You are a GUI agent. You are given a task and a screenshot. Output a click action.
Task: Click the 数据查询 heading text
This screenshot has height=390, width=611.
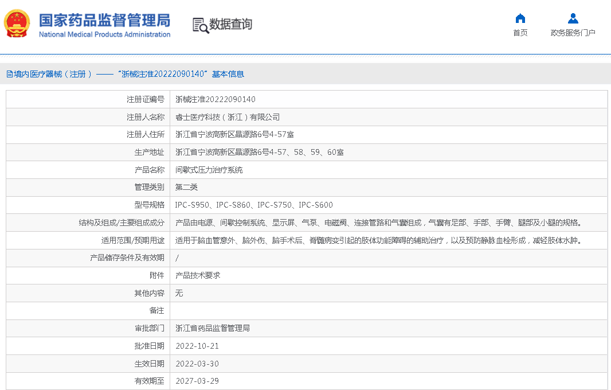point(230,25)
